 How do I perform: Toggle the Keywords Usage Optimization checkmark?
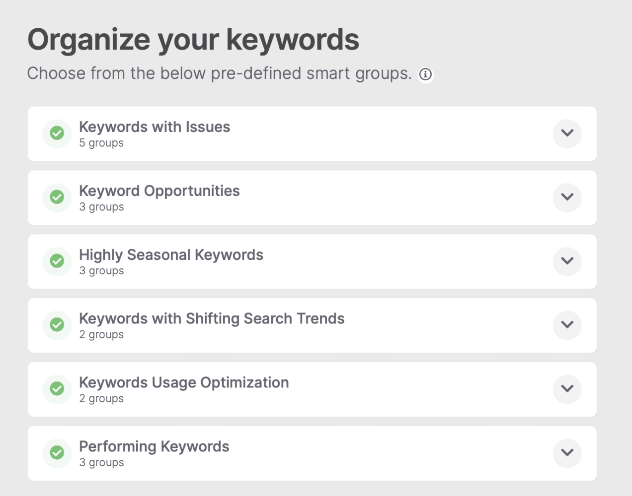point(57,389)
